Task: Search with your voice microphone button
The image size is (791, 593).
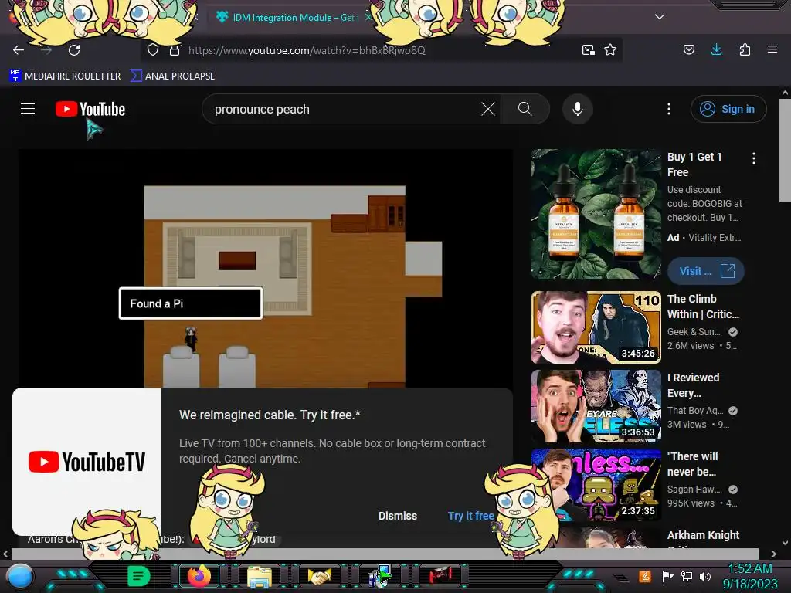Action: click(x=578, y=109)
